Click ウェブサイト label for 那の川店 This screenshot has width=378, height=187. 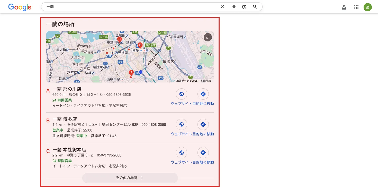point(182,104)
